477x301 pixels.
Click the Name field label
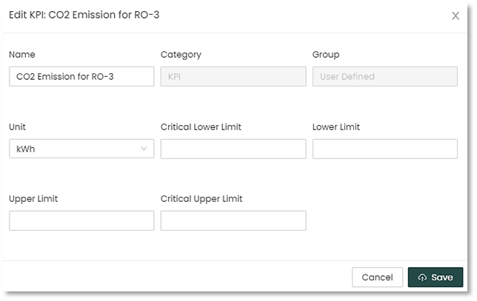coord(22,55)
